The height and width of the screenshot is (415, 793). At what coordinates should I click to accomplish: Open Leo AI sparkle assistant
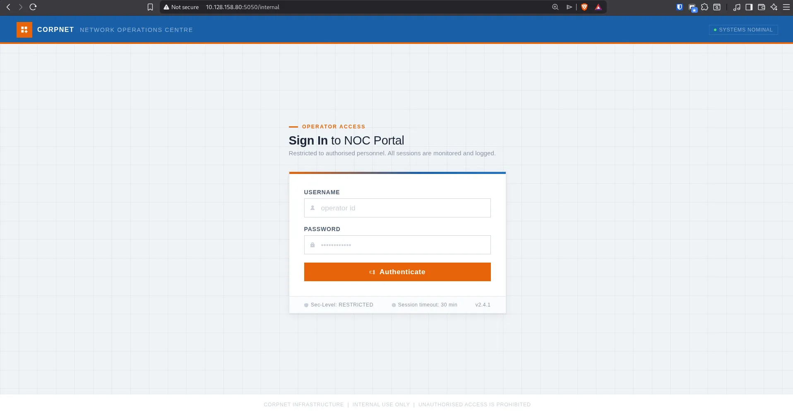pos(774,7)
